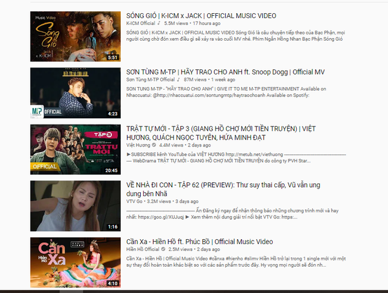Viewport: 388px width, 293px height.
Task: Open Cần Xa - Hiền Hồ ft. Phúc Bồ title
Action: tap(200, 242)
